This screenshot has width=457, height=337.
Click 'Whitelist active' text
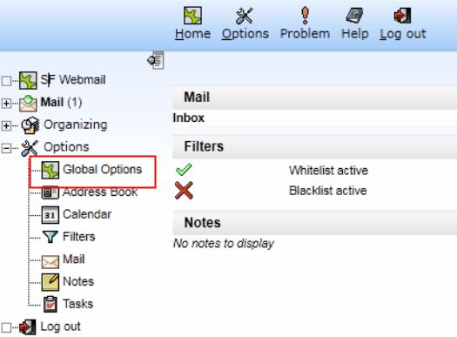click(328, 171)
